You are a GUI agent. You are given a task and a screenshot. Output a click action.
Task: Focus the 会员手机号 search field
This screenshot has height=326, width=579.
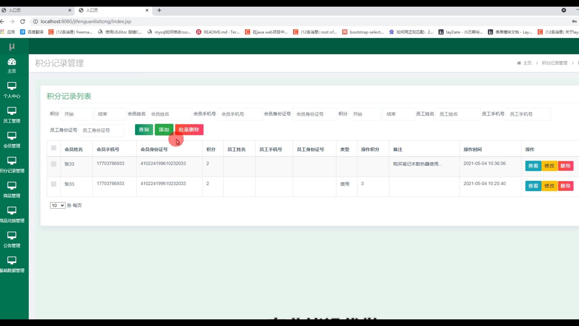pyautogui.click(x=239, y=114)
